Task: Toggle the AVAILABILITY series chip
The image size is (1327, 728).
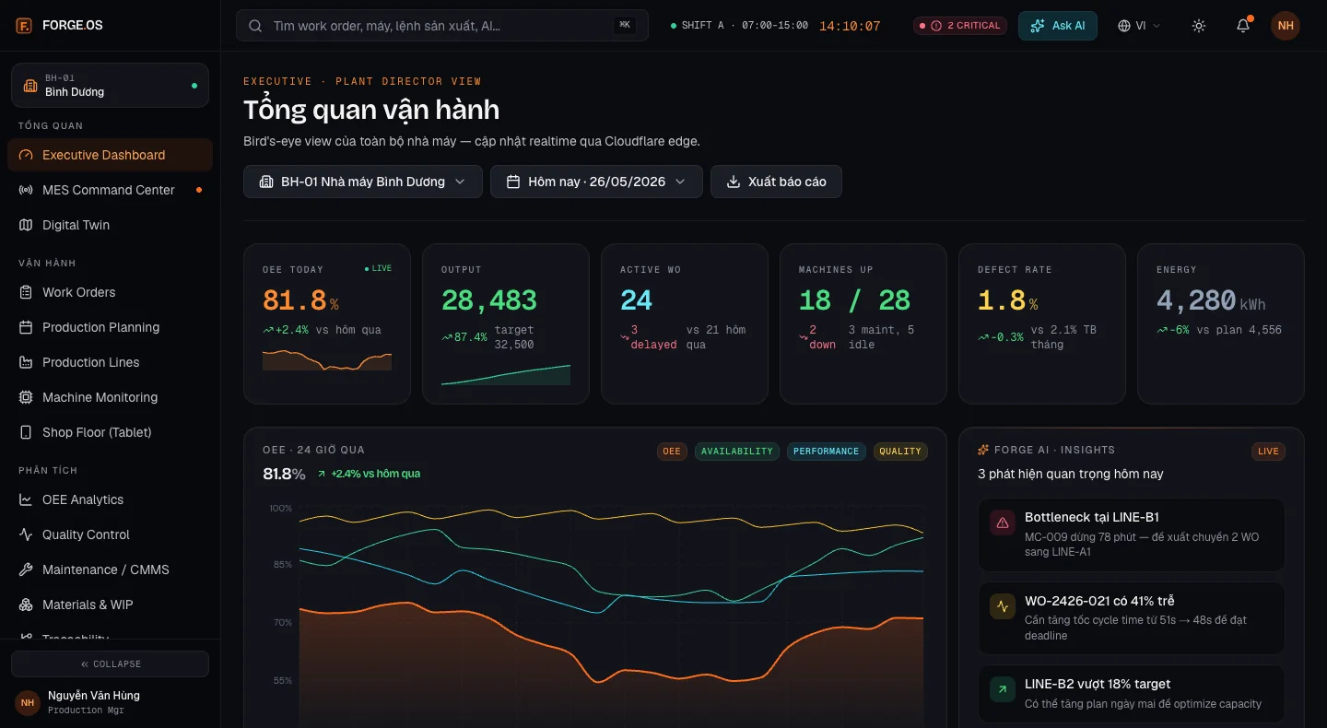Action: tap(737, 452)
